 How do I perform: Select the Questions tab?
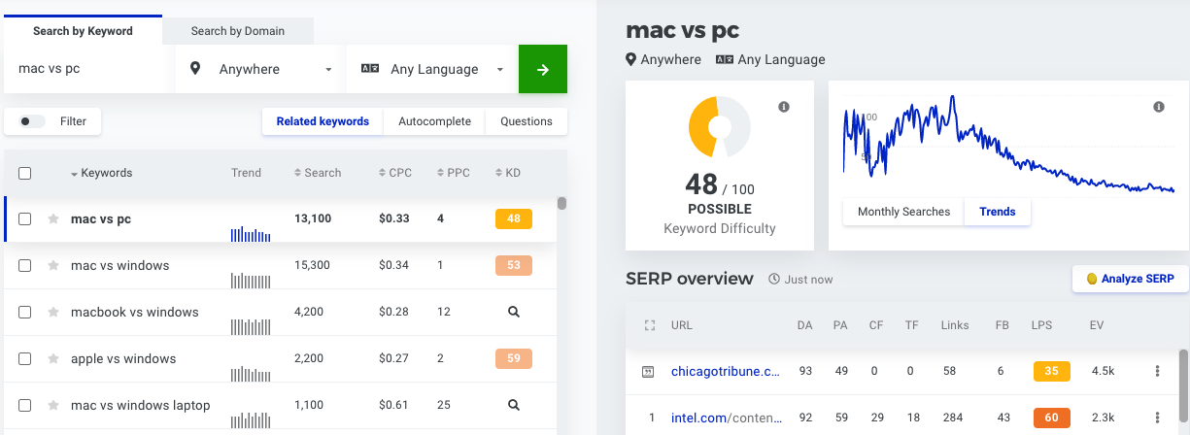[526, 121]
